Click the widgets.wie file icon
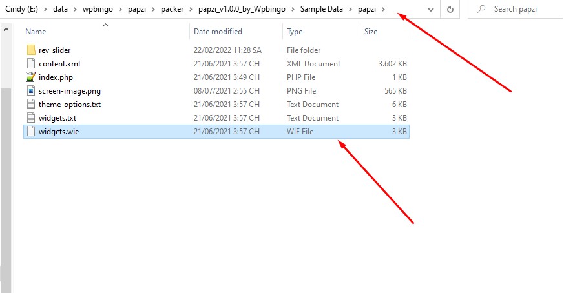This screenshot has height=293, width=564. [31, 132]
